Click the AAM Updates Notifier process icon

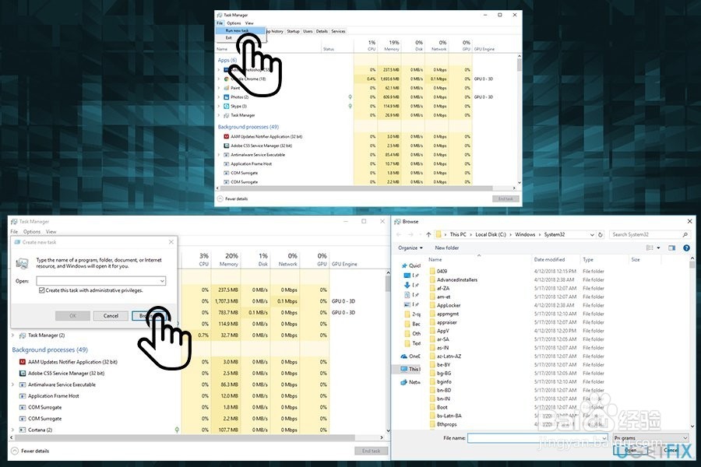(225, 136)
